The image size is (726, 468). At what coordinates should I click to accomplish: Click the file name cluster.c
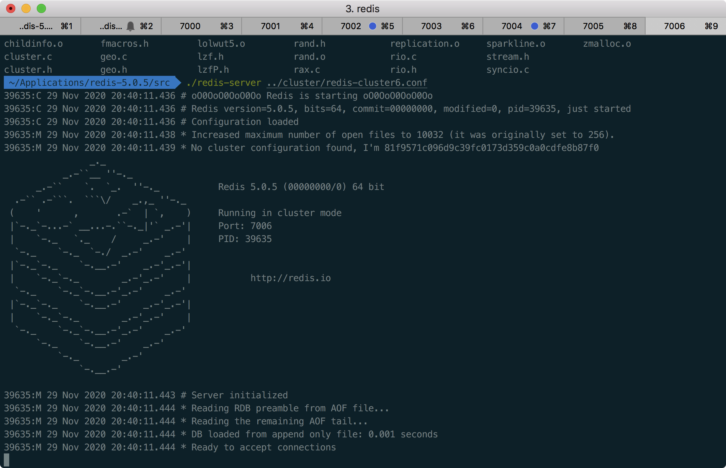click(x=28, y=57)
